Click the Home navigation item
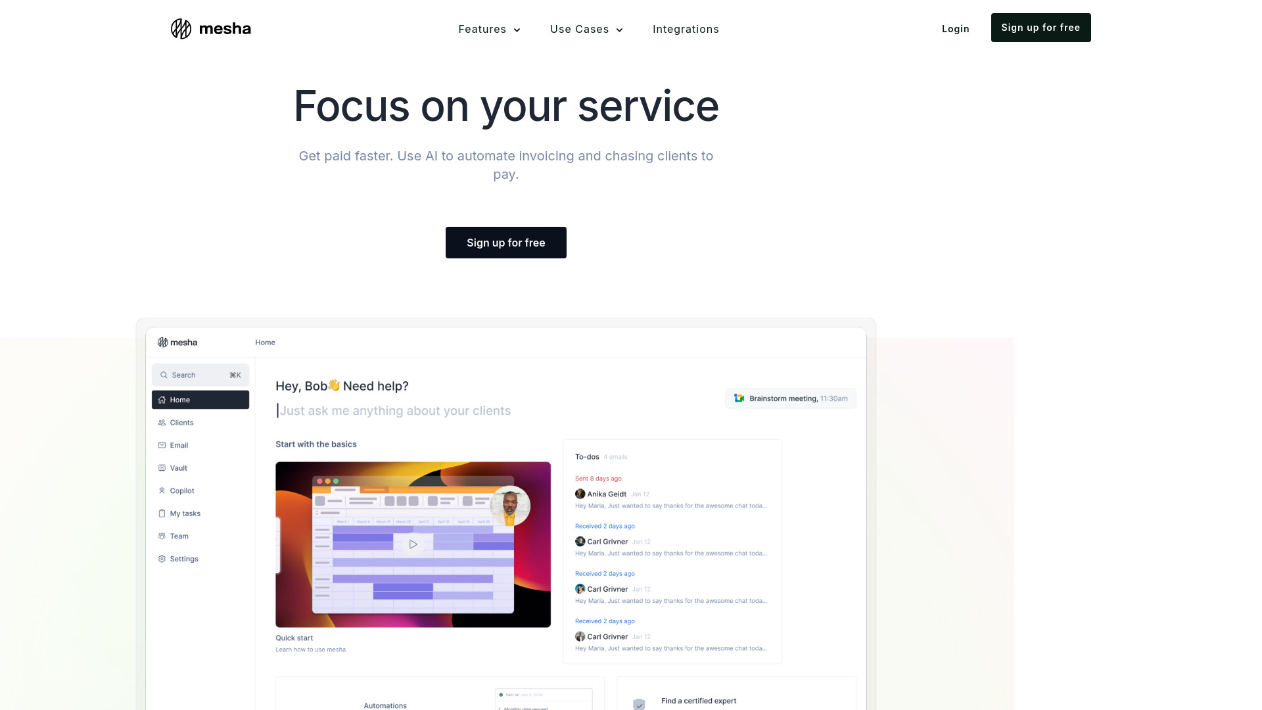 pyautogui.click(x=199, y=400)
